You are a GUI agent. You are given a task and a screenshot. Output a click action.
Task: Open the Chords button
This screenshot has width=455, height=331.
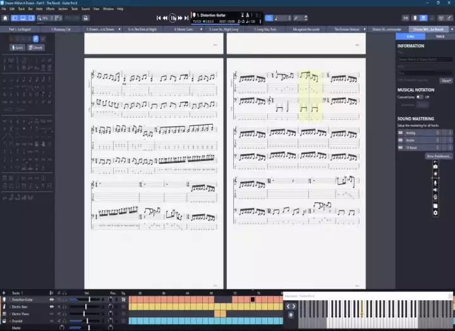click(x=35, y=48)
